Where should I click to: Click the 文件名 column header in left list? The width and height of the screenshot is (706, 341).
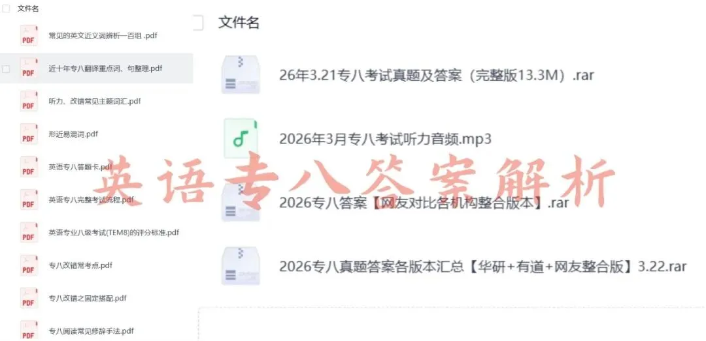[x=28, y=8]
